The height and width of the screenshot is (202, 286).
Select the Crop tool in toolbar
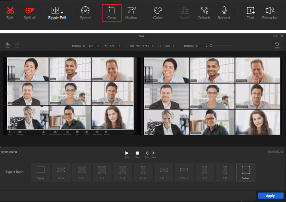pyautogui.click(x=111, y=12)
